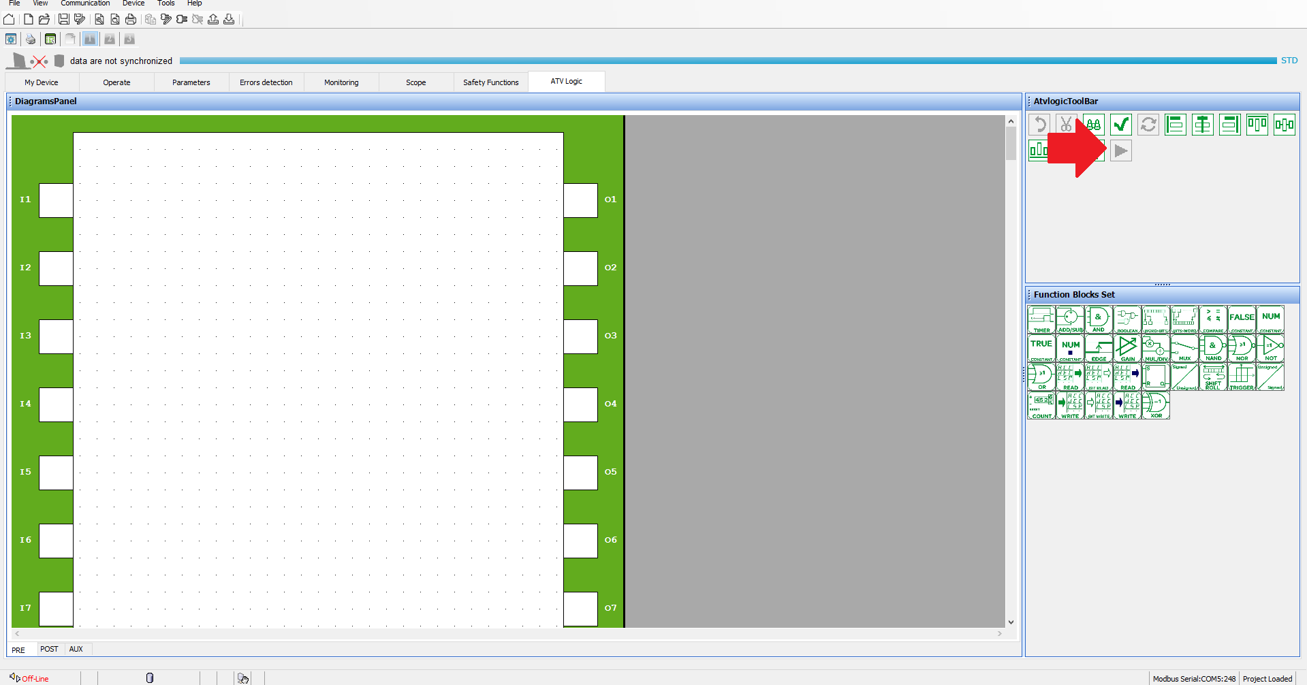
Task: Click the align right icon
Action: click(x=1230, y=125)
